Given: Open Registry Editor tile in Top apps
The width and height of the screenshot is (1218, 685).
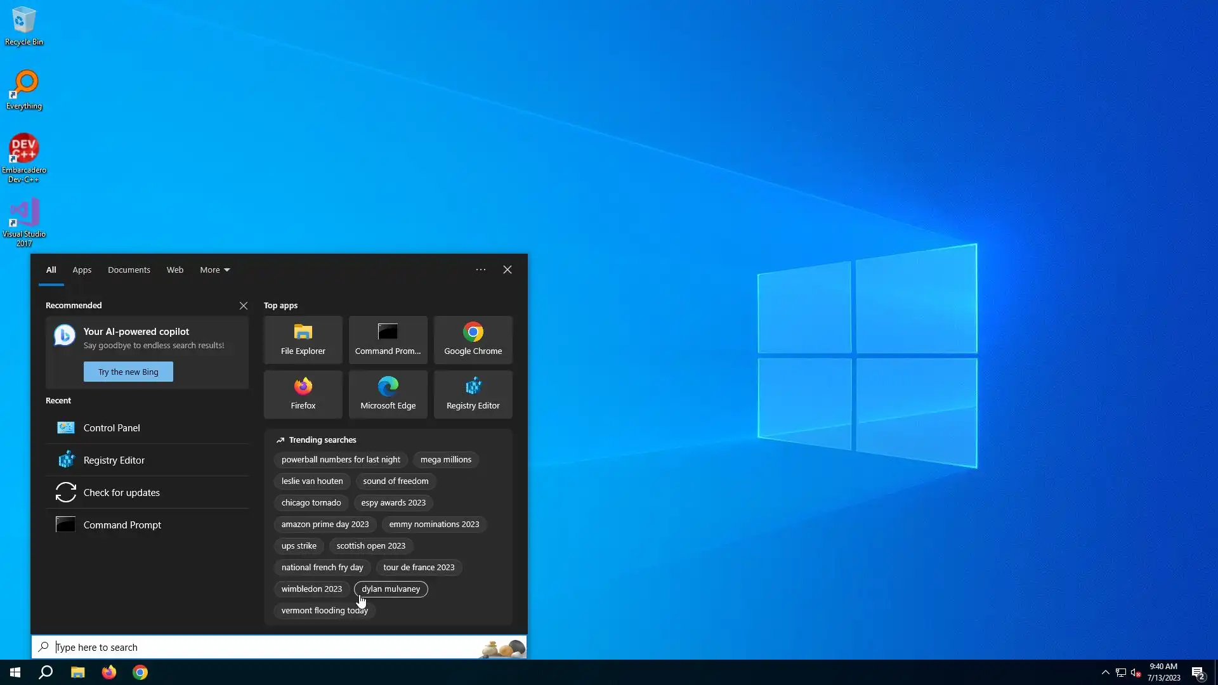Looking at the screenshot, I should click(473, 394).
